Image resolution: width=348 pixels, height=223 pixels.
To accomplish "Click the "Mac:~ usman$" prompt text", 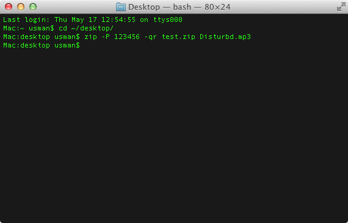I will pos(29,29).
